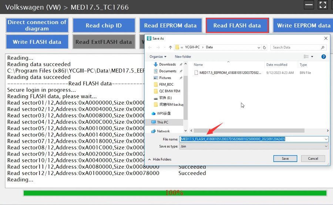Select the MED17.5_EEPROM bin file
The width and height of the screenshot is (333, 205).
[x=230, y=73]
